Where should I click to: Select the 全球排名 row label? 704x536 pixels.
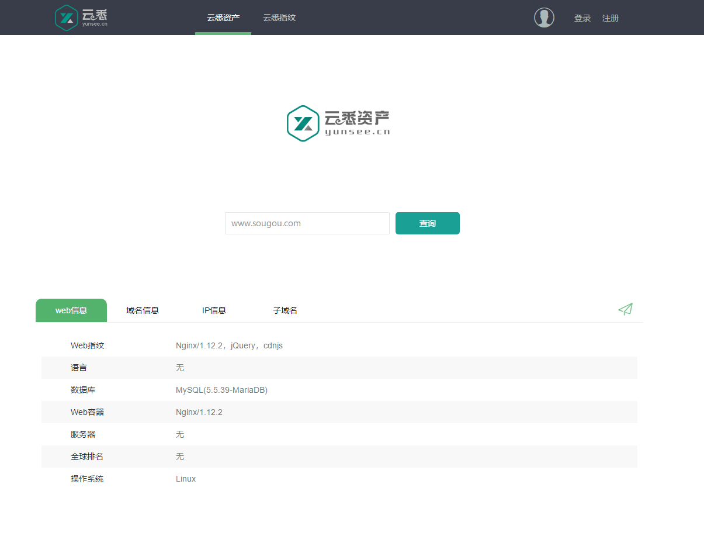pos(87,457)
